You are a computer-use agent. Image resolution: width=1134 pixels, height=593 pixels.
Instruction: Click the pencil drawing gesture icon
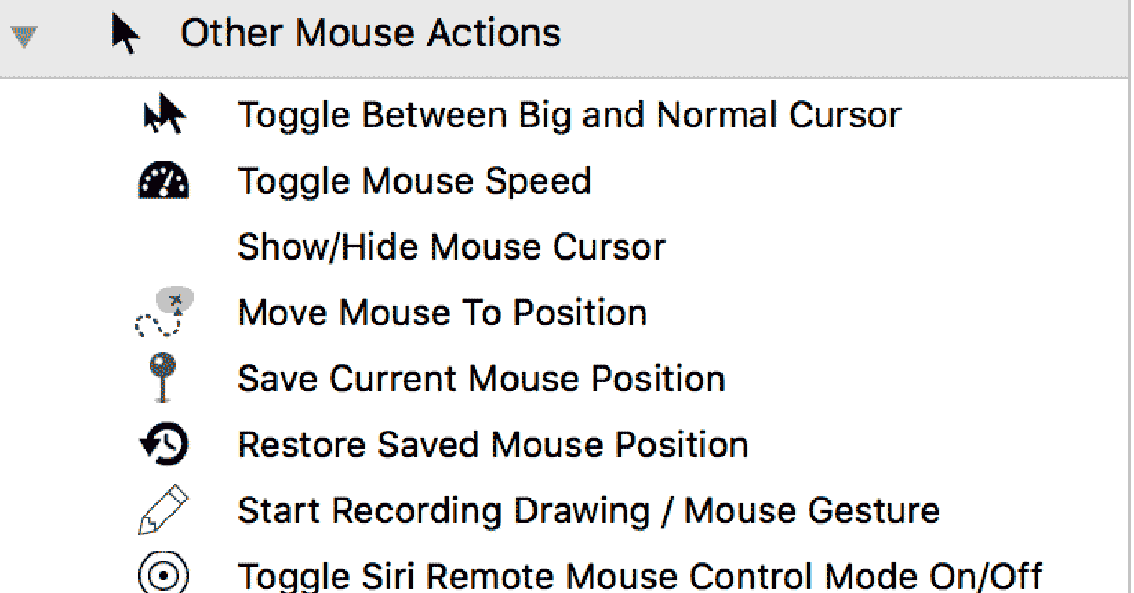[163, 511]
